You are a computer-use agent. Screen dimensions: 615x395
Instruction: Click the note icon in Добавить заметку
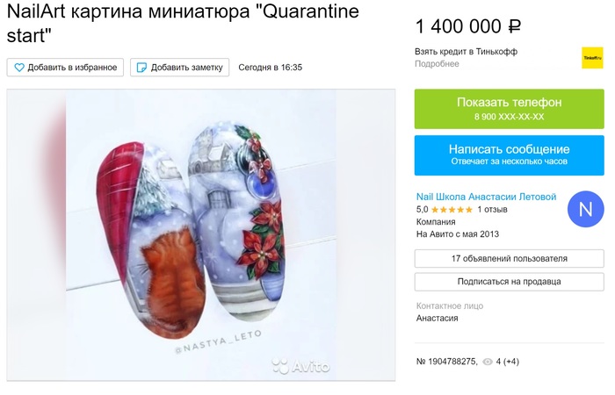pyautogui.click(x=141, y=68)
